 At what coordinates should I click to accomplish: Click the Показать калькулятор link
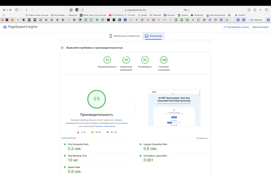[x=105, y=126]
